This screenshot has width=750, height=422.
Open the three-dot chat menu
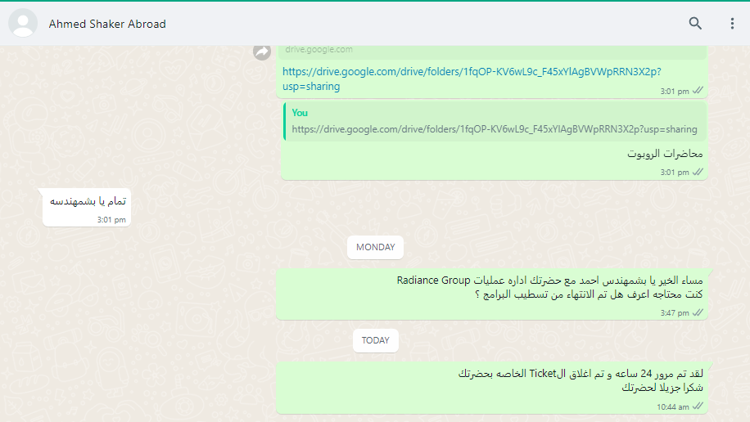[x=732, y=24]
